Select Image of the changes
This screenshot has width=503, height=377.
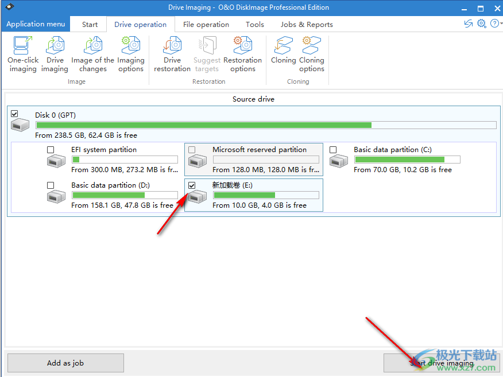tap(92, 55)
